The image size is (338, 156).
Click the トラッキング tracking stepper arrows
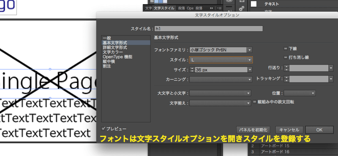point(286,79)
